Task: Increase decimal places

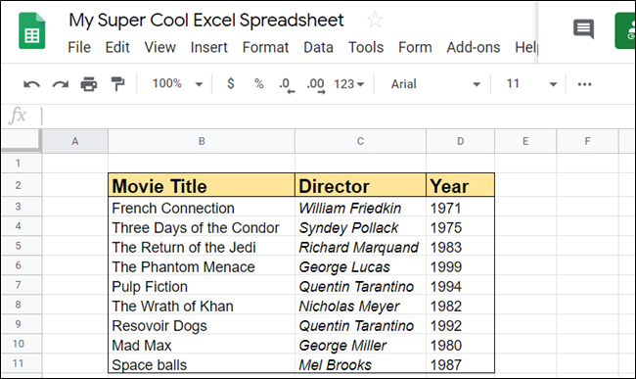Action: click(x=316, y=85)
